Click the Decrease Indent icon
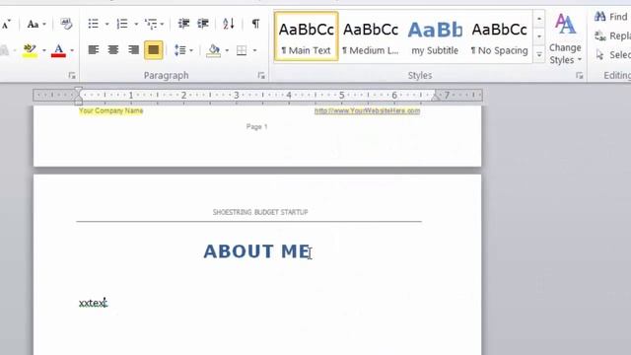Screen dimensions: 631x355 point(183,24)
